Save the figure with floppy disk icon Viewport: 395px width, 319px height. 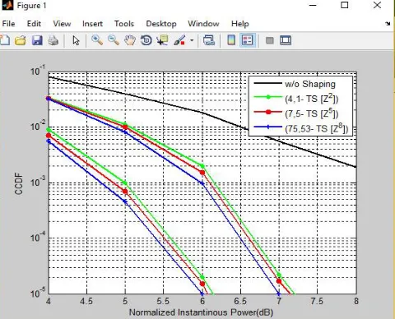click(37, 40)
